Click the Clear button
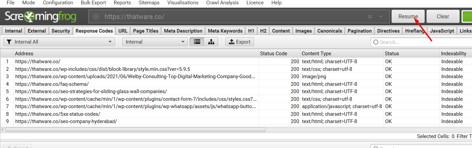Screen dimensions: 472x148 pyautogui.click(x=443, y=17)
